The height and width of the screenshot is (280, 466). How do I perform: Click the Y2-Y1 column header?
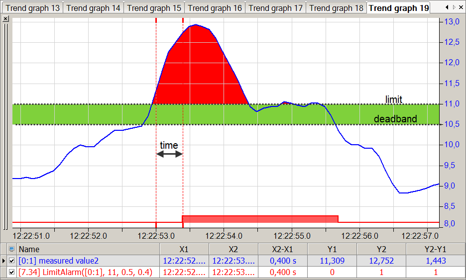coord(436,249)
